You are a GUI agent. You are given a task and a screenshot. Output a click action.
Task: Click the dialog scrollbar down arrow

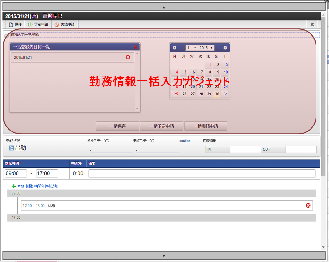pos(323,247)
